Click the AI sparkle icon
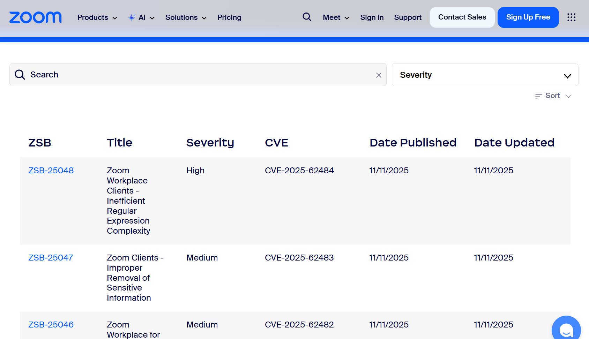 (x=132, y=17)
